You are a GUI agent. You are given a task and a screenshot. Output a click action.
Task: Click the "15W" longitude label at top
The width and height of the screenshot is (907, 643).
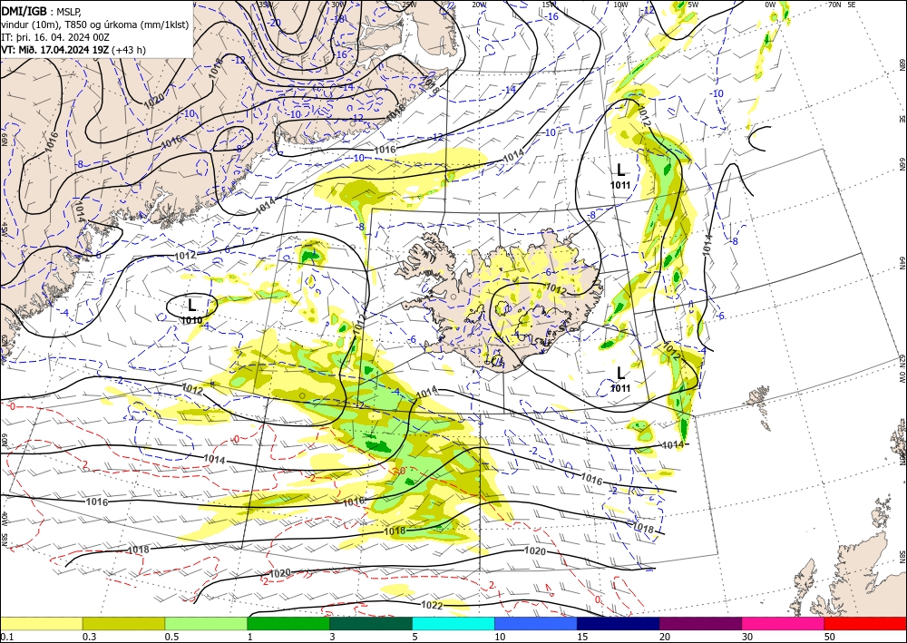click(550, 4)
